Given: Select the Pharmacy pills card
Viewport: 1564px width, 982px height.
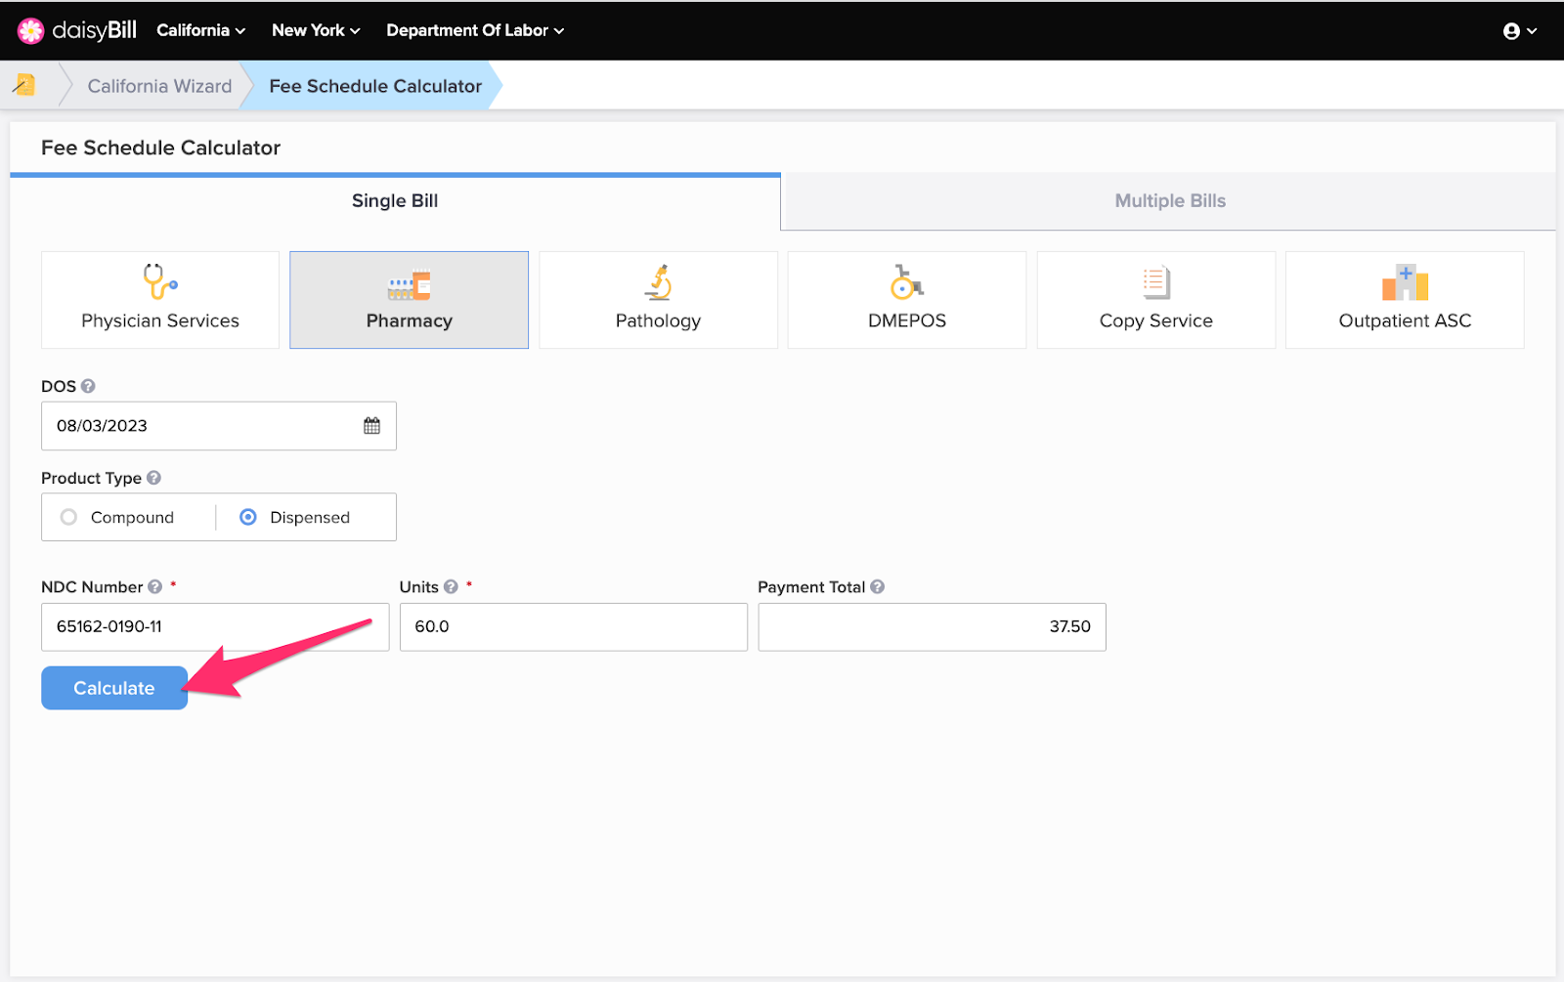Looking at the screenshot, I should click(409, 300).
